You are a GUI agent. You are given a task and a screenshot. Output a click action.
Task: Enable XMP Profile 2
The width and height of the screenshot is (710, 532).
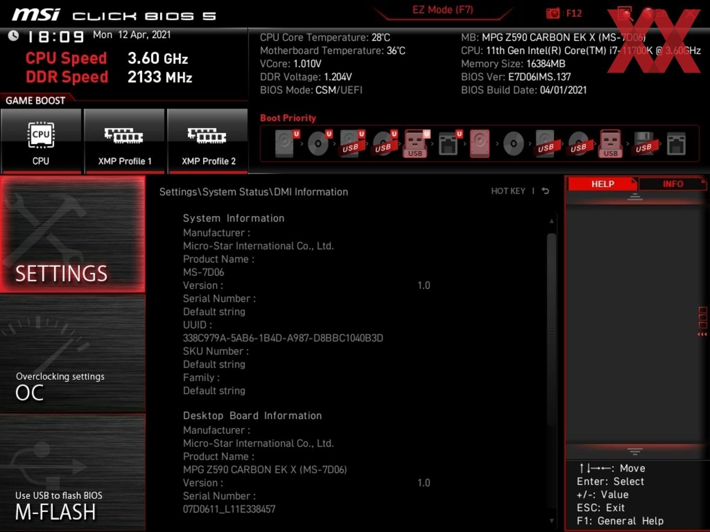click(208, 140)
